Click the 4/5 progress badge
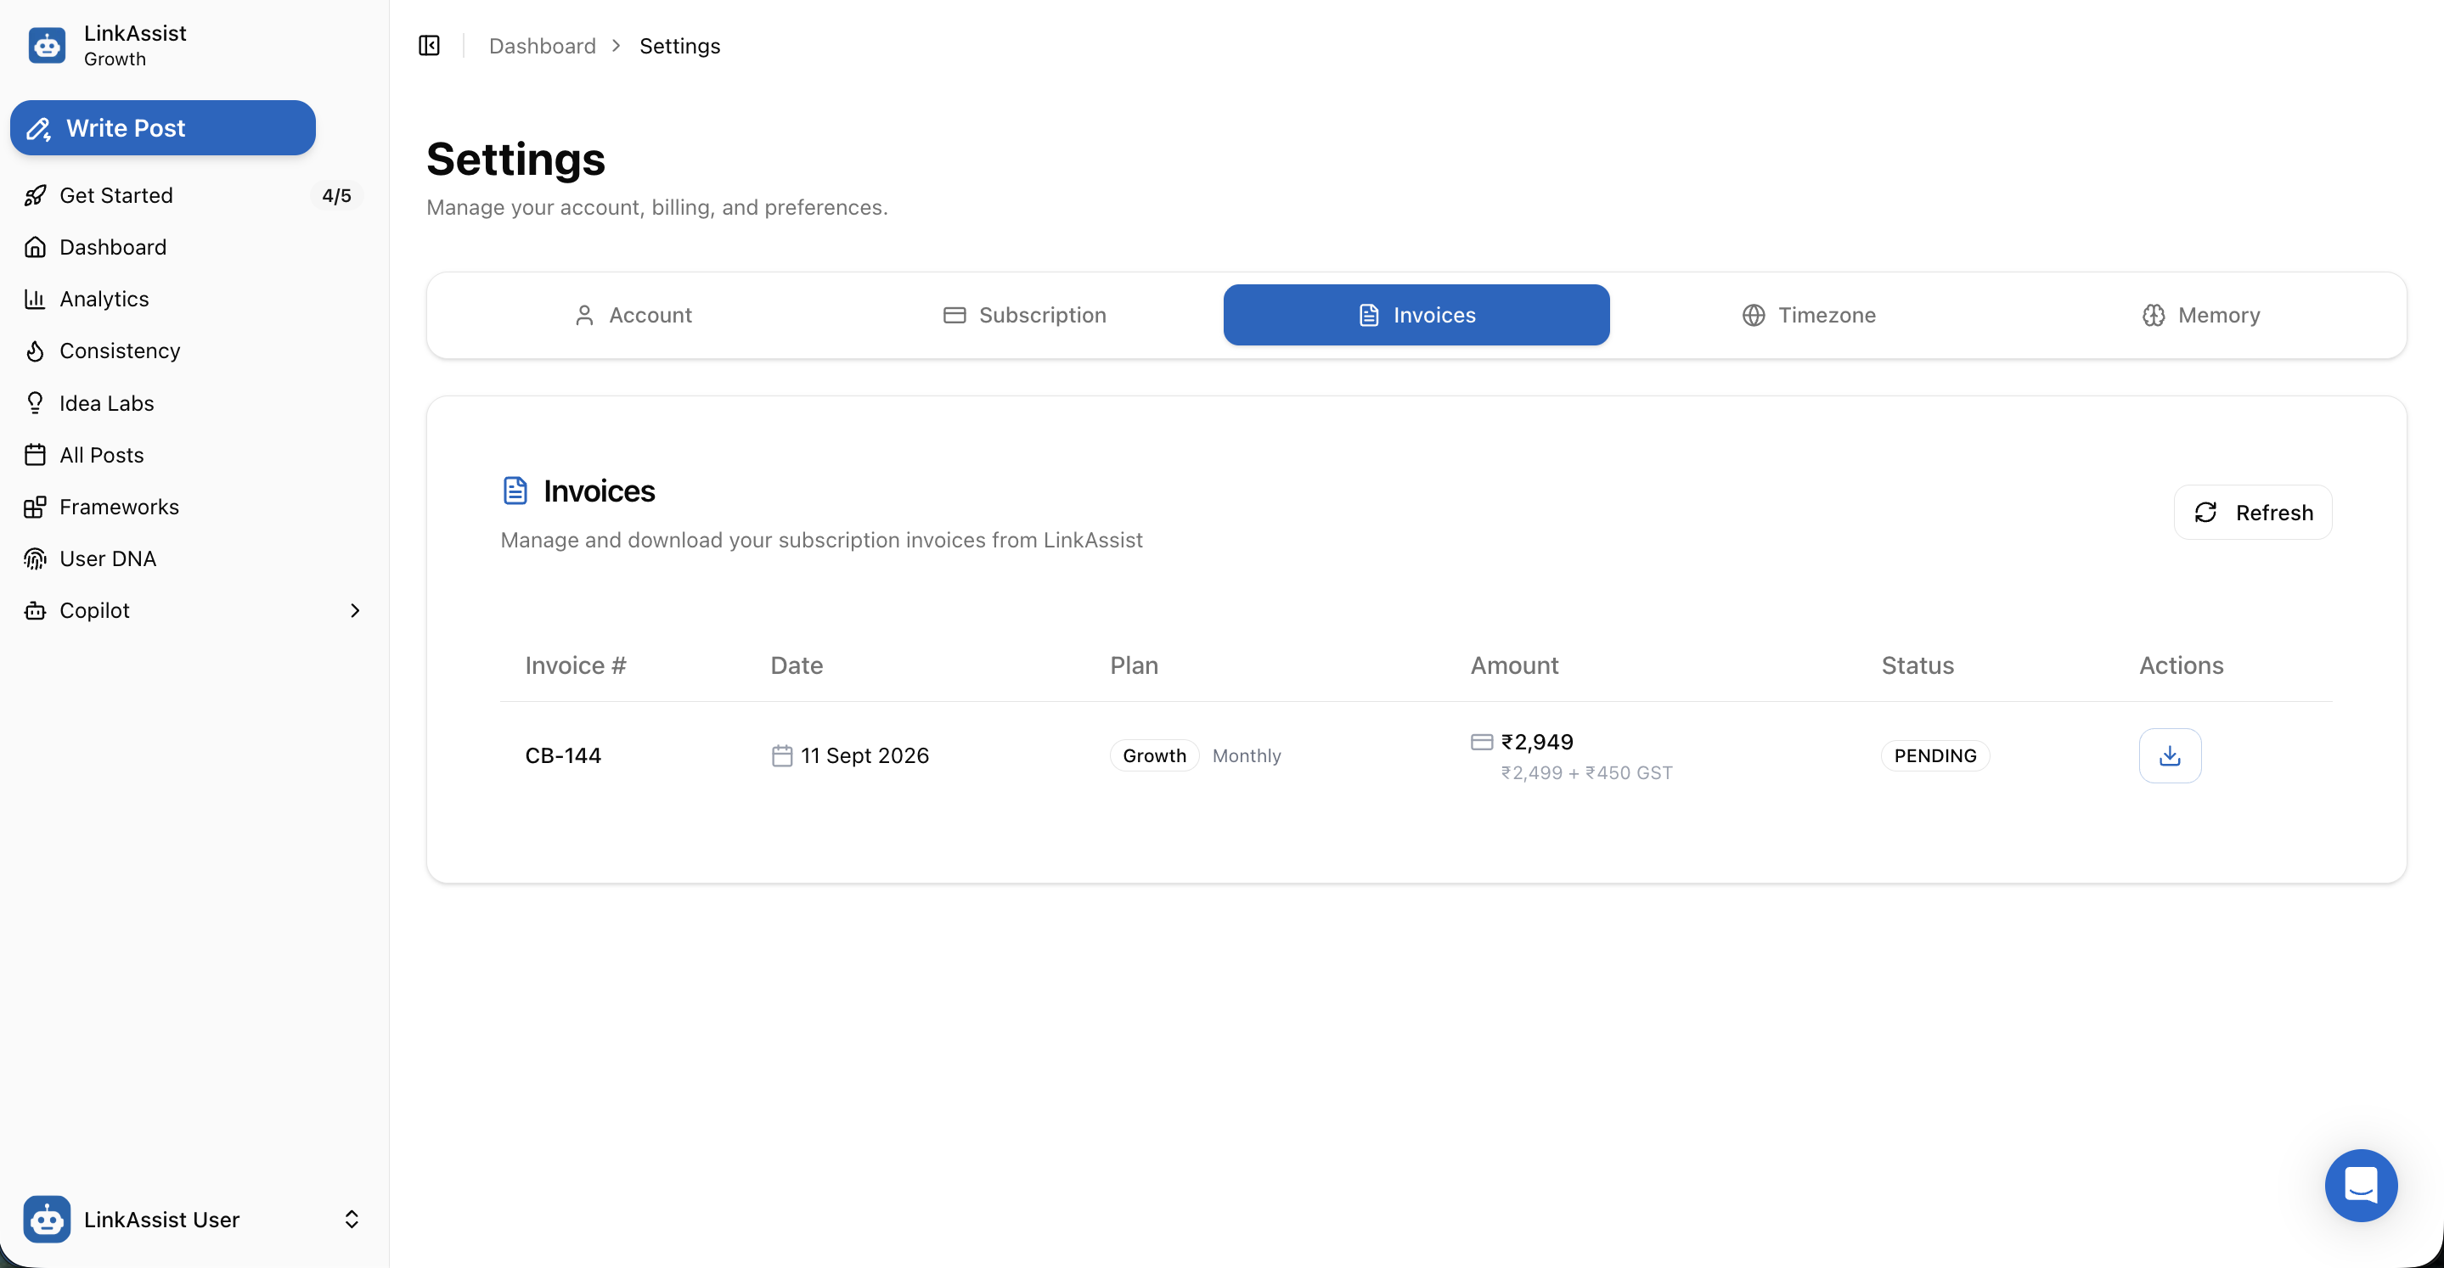This screenshot has width=2444, height=1268. pyautogui.click(x=336, y=195)
